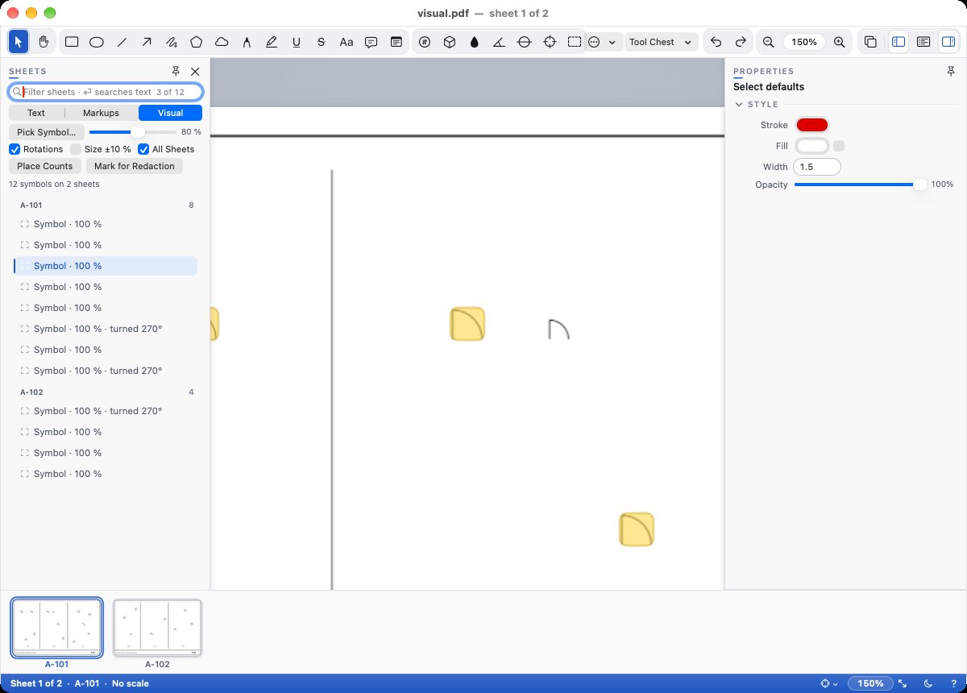Open the more tools ellipsis menu
The height and width of the screenshot is (693, 967).
(602, 42)
